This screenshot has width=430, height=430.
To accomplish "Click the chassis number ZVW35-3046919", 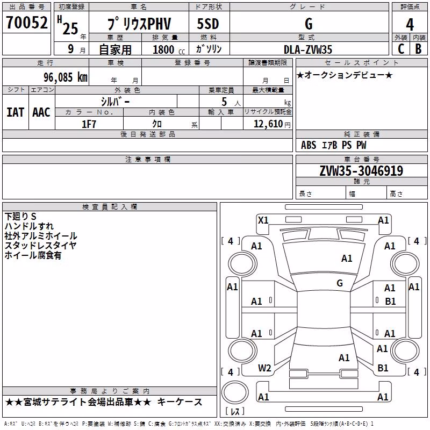I will [361, 170].
